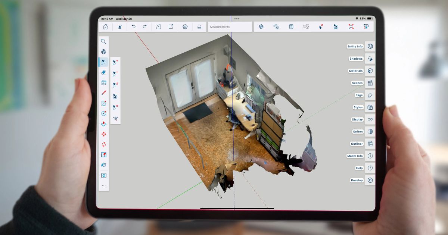
Task: Open the user account icon
Action: coord(120,27)
